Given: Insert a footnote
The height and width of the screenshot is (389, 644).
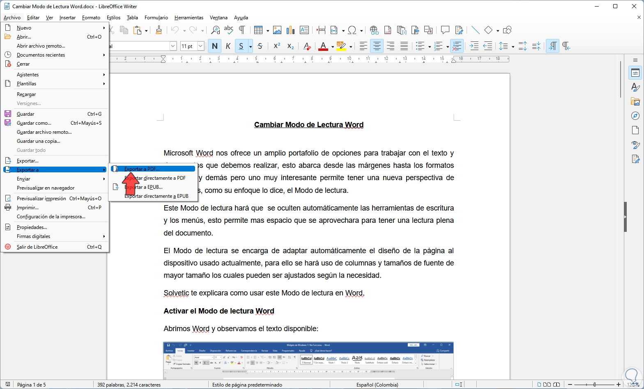Looking at the screenshot, I should point(387,30).
